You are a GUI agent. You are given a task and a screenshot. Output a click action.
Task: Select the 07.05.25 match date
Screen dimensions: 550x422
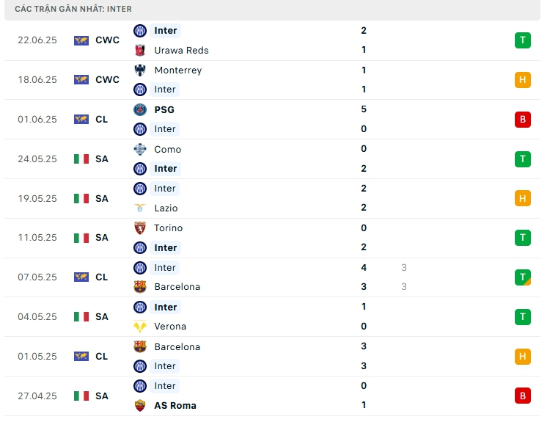coord(37,277)
